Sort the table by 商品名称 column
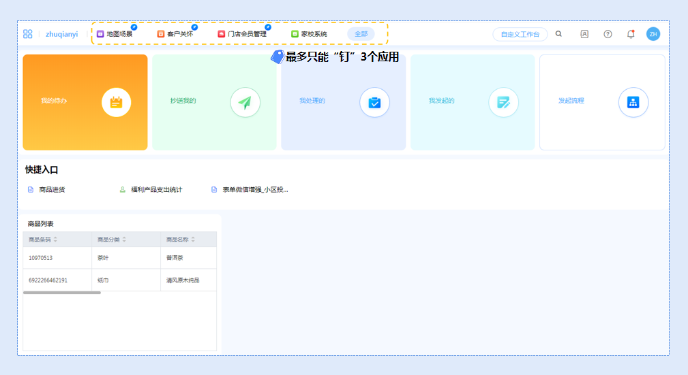 click(193, 240)
